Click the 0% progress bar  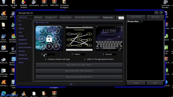[x=71, y=84]
